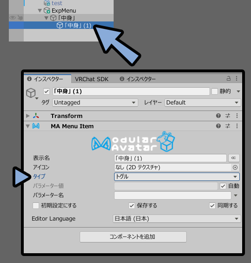The image size is (251, 263).
Task: Open texture picker circle for アイコン field
Action: point(235,167)
